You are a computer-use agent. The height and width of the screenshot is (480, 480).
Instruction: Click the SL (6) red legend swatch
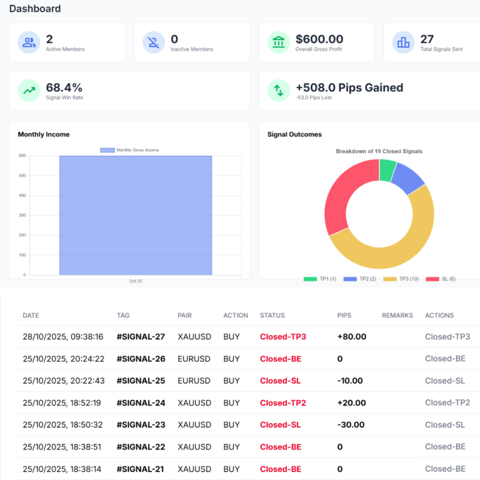(x=433, y=279)
